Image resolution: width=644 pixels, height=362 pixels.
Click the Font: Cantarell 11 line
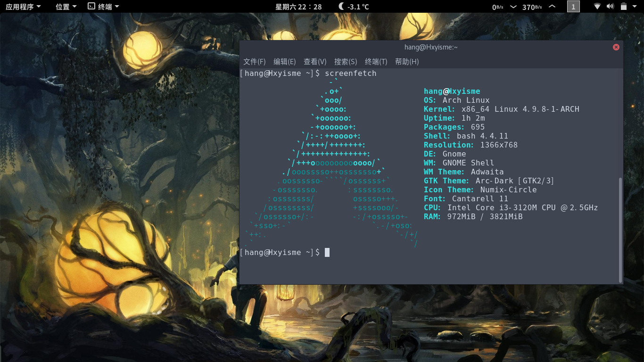point(466,199)
